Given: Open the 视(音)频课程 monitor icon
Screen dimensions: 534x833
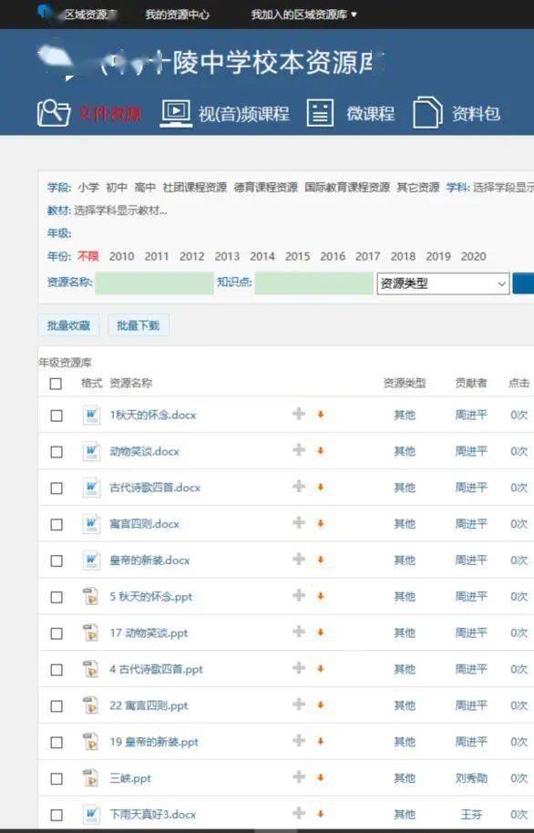Looking at the screenshot, I should coord(177,113).
